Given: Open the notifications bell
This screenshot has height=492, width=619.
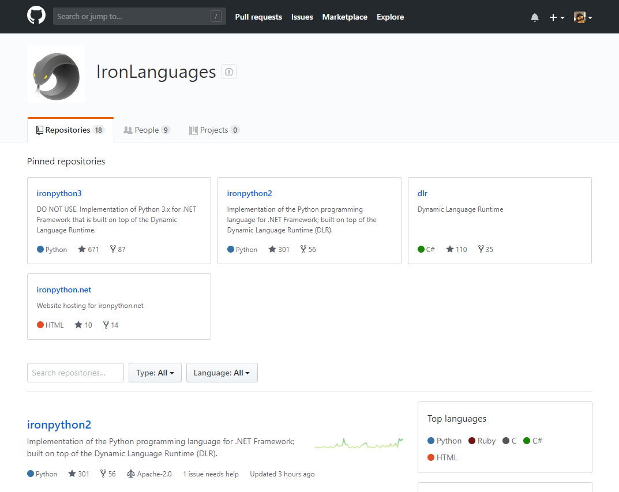Looking at the screenshot, I should click(535, 17).
